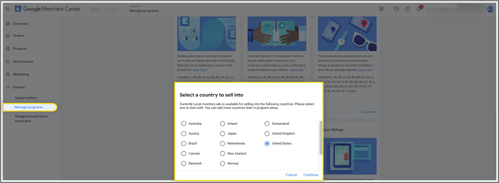The width and height of the screenshot is (499, 183).
Task: Click Learn more on Customer Reviews card
Action: [296, 70]
